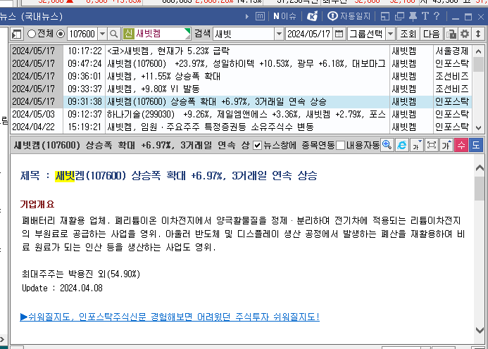Check the 내용자동 checkbox
Screen dimensions: 488x349
coord(341,145)
